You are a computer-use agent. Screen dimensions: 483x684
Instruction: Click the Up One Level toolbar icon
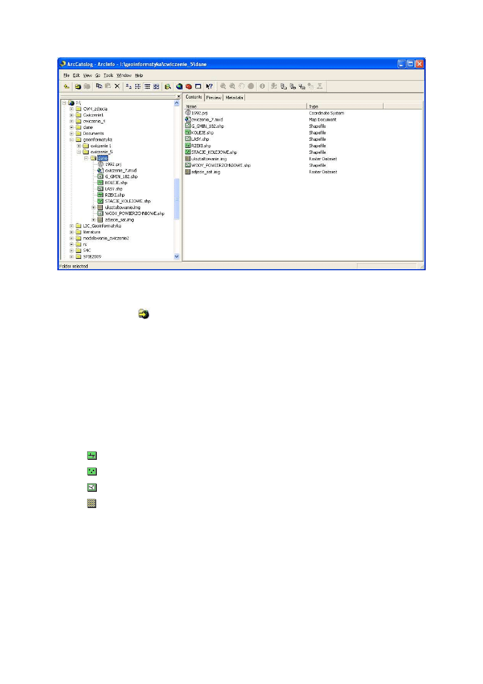click(66, 86)
